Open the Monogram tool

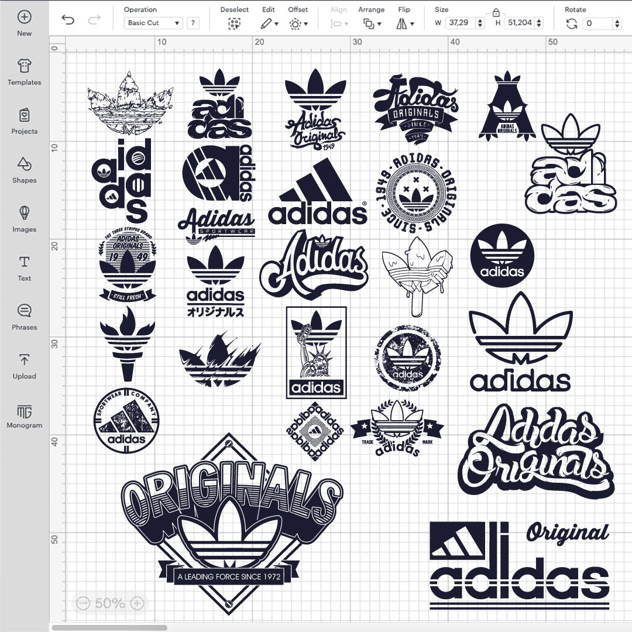(x=24, y=415)
